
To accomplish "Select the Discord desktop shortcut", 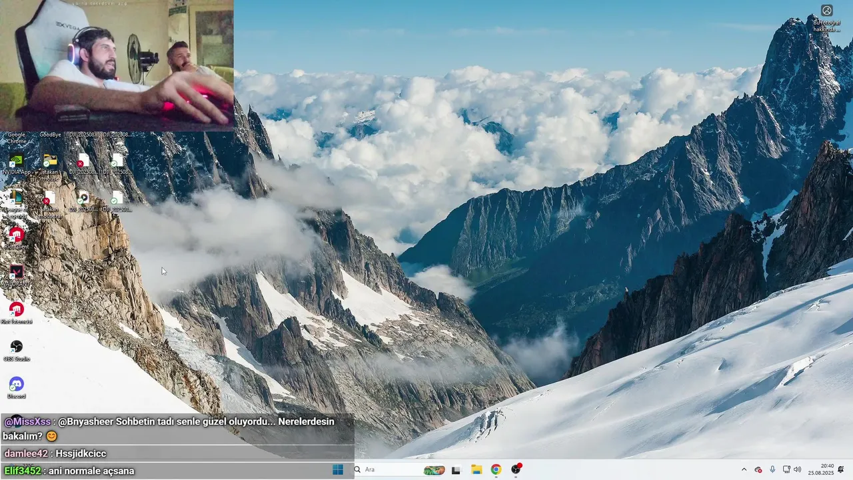I will (17, 388).
